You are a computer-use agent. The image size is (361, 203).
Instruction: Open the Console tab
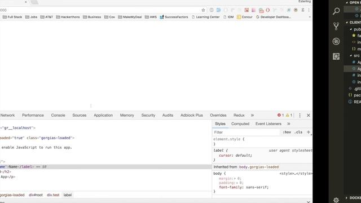[x=58, y=115]
